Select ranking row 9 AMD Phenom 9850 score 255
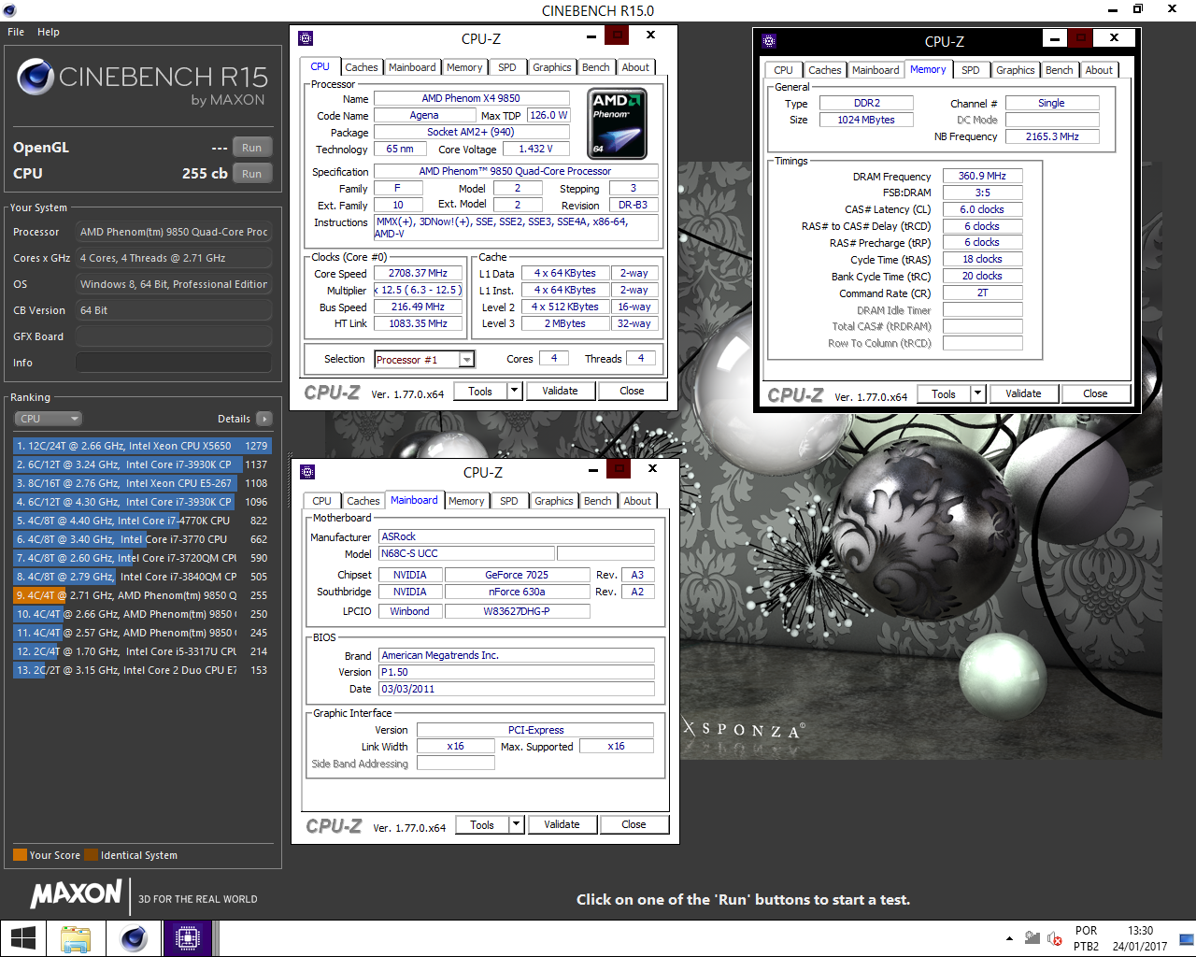Image resolution: width=1196 pixels, height=957 pixels. coord(142,595)
